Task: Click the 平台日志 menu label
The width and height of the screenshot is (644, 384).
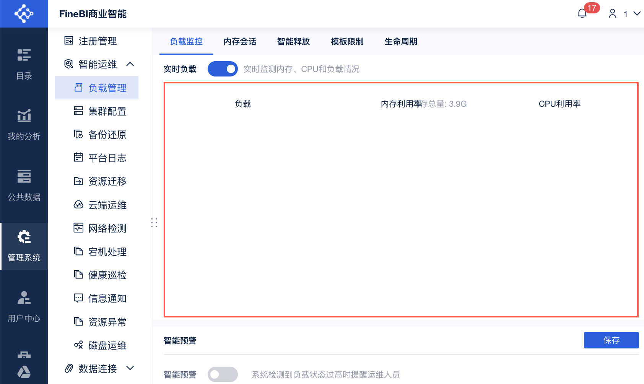Action: 107,158
